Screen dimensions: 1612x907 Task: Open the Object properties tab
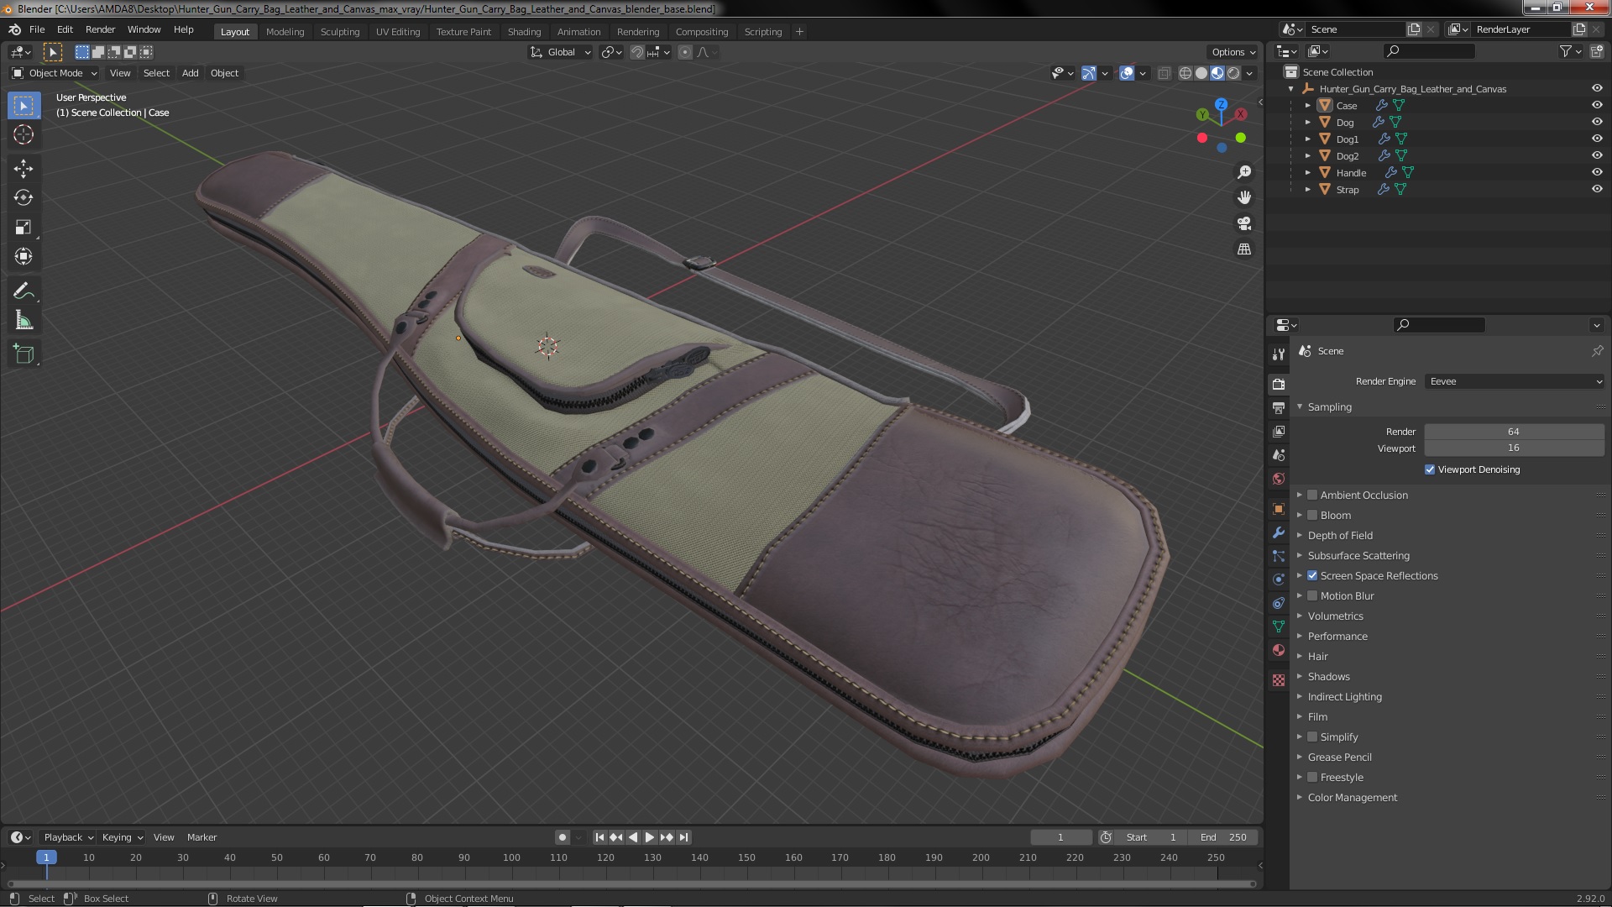tap(1279, 509)
